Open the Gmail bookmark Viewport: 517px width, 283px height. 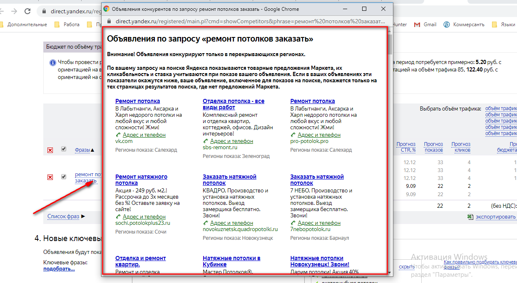pos(425,25)
